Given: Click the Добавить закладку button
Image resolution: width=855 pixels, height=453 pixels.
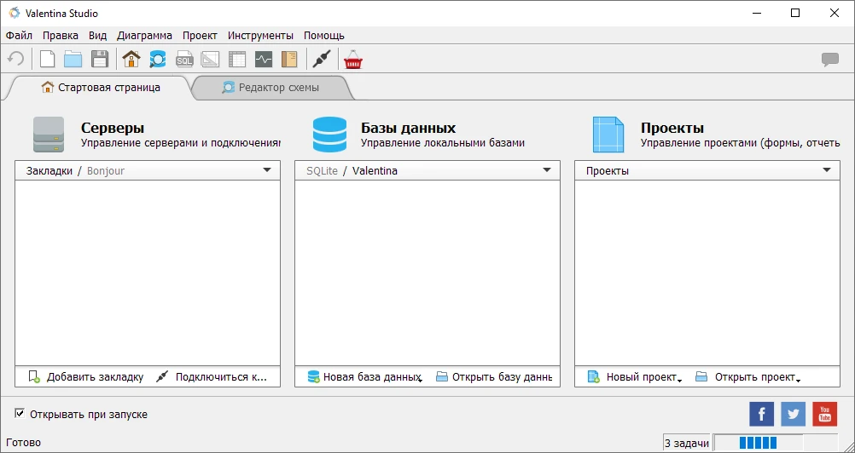Looking at the screenshot, I should [x=86, y=376].
